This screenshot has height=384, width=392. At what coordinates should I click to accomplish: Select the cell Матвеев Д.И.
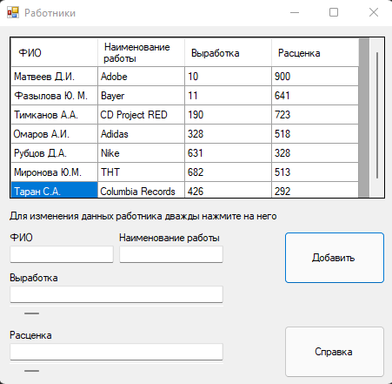tap(54, 77)
